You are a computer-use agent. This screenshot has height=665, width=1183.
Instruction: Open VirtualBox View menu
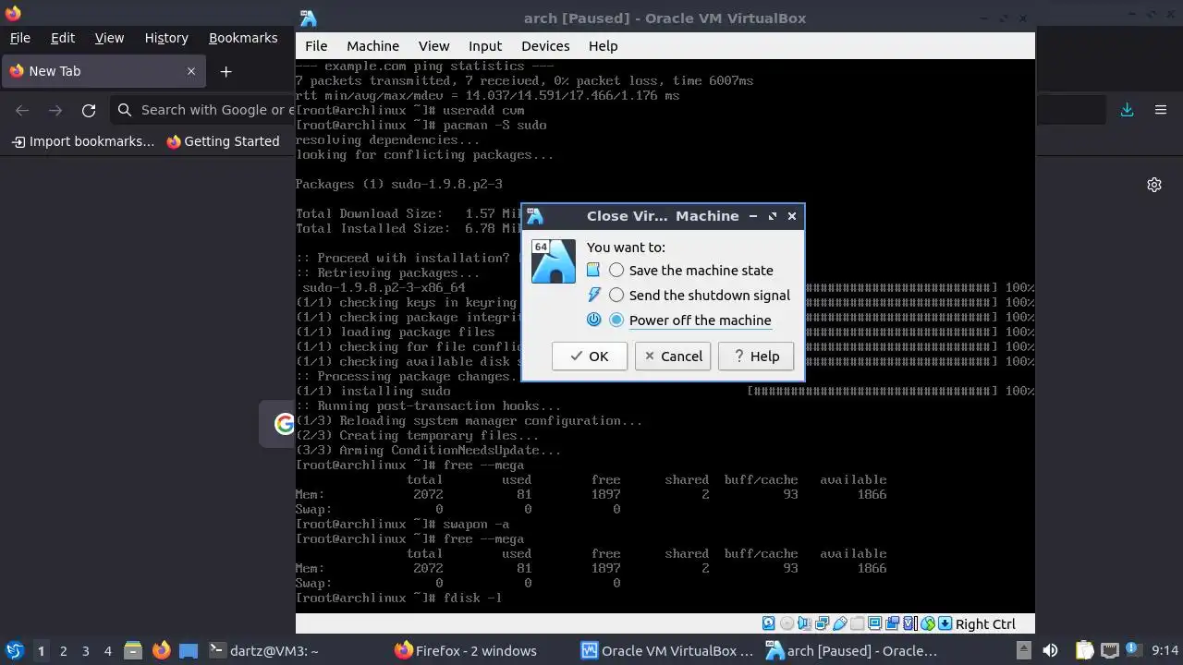tap(433, 46)
